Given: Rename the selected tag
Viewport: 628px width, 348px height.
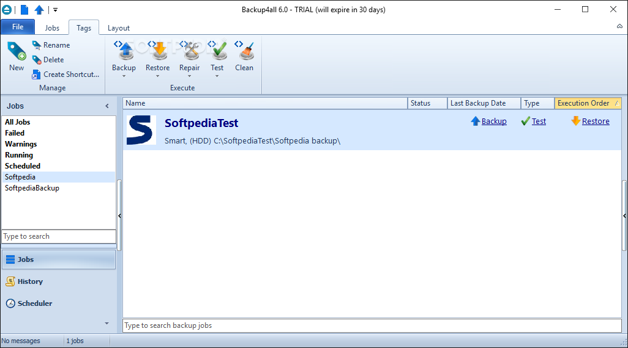Looking at the screenshot, I should coord(51,45).
